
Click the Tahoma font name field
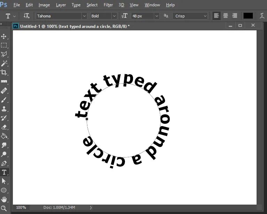pyautogui.click(x=59, y=16)
